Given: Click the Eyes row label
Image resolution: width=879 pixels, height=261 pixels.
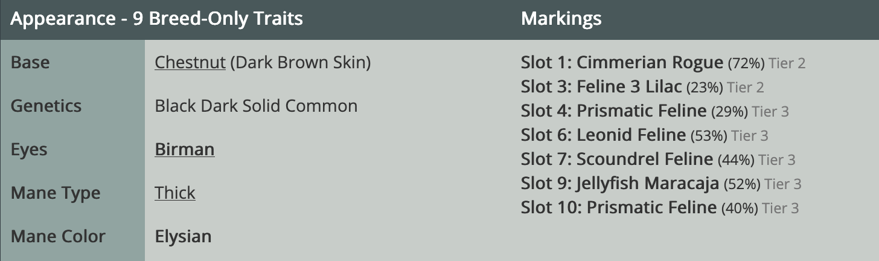Looking at the screenshot, I should click(x=29, y=149).
